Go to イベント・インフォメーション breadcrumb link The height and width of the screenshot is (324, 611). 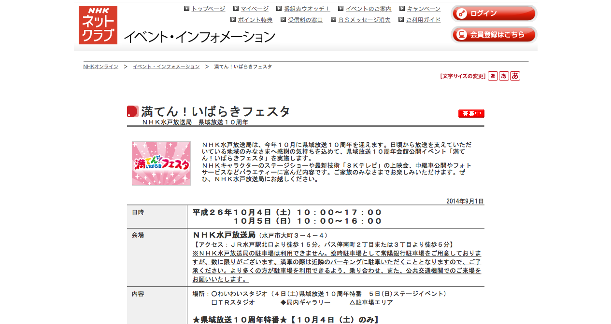click(166, 67)
